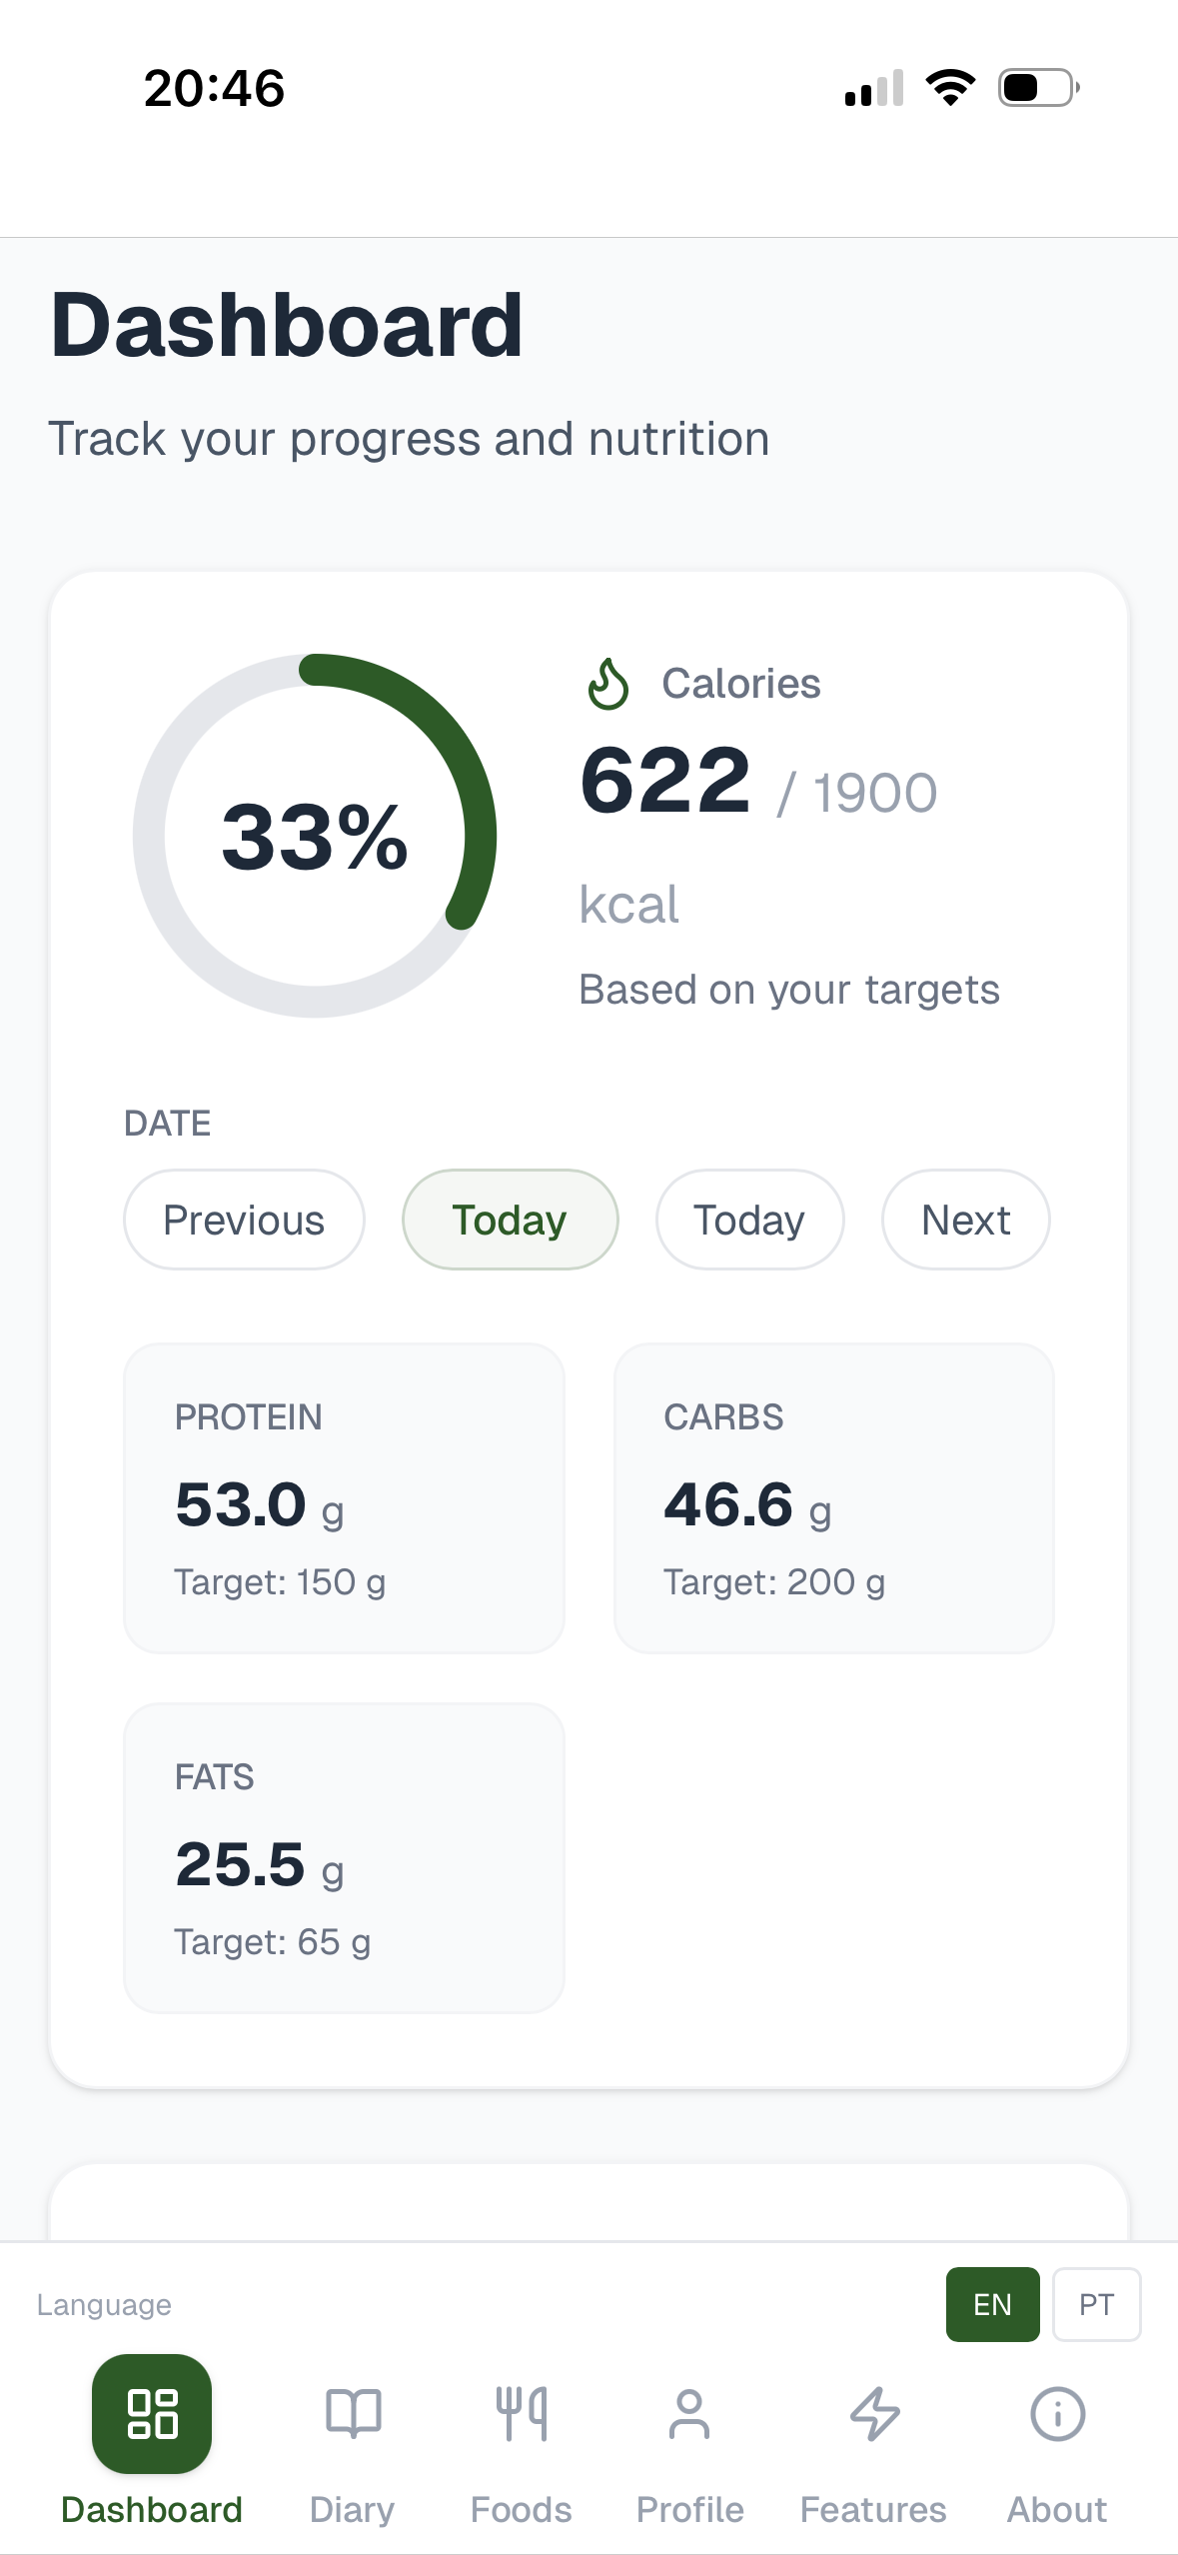Click the About info icon
This screenshot has width=1178, height=2555.
(1056, 2412)
